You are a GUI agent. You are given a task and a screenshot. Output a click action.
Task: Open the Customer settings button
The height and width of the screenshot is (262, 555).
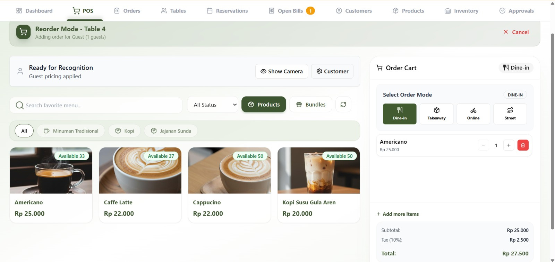point(332,71)
